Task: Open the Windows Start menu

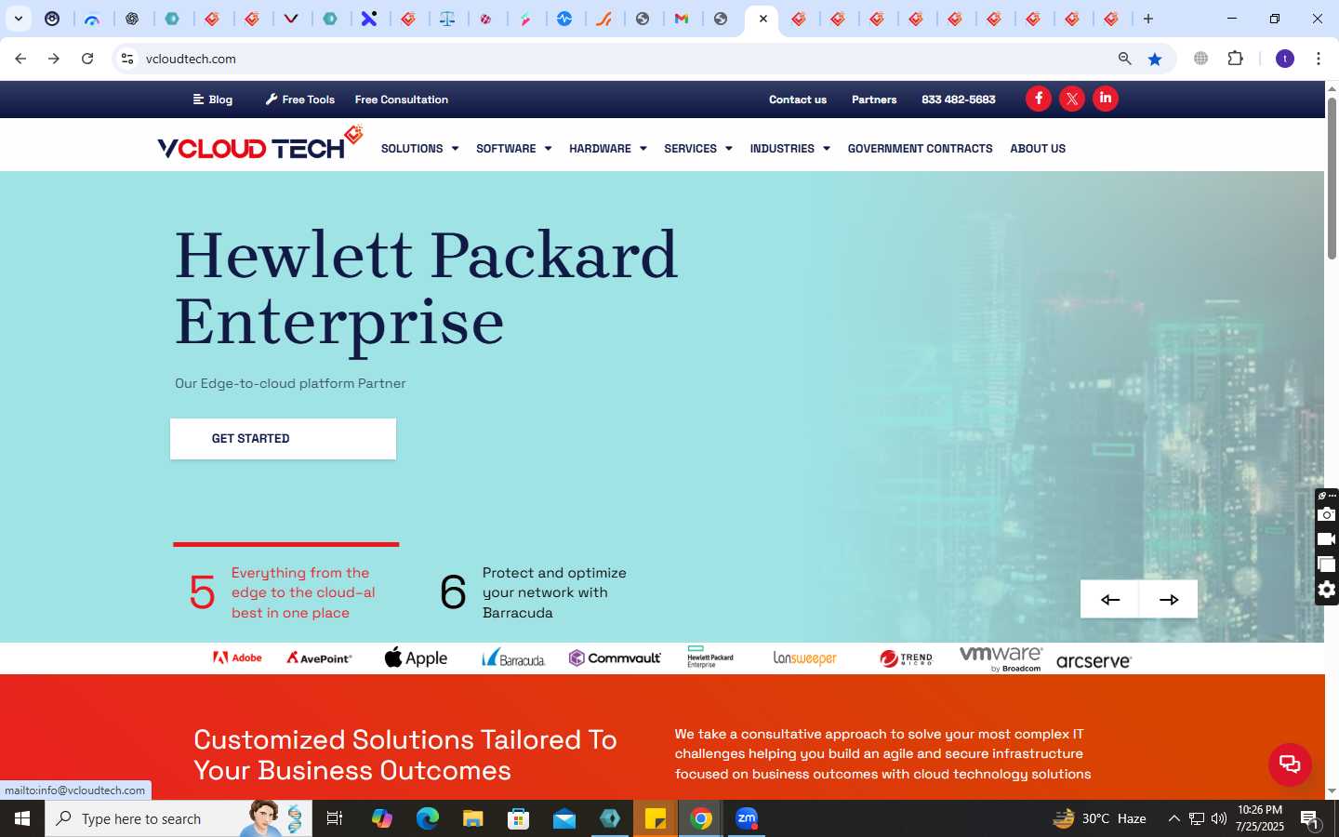Action: click(x=22, y=818)
